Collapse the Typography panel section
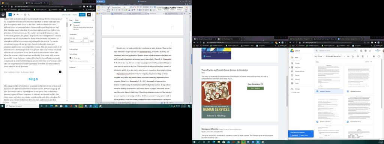 pos(93,34)
